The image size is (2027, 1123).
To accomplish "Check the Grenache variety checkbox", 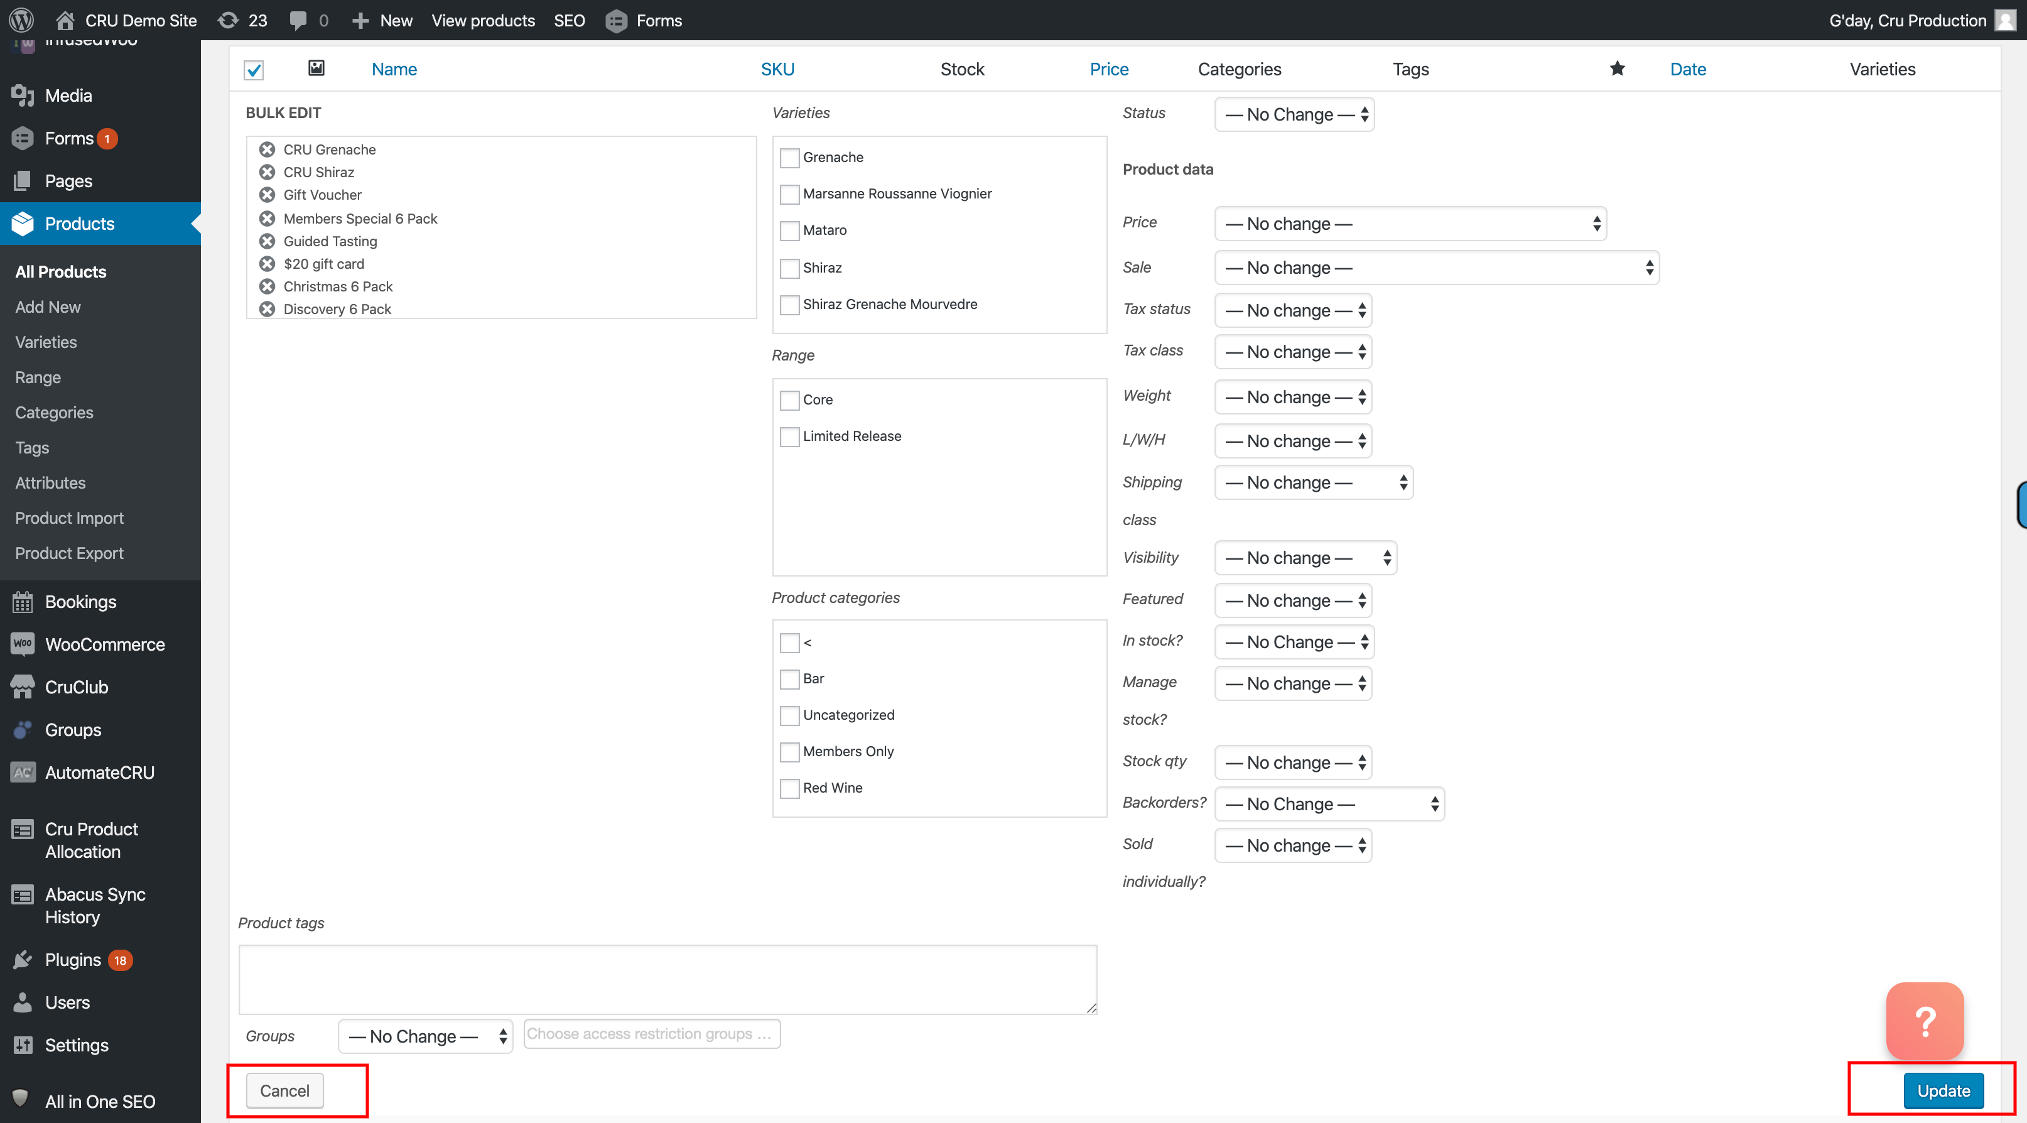I will [x=789, y=158].
